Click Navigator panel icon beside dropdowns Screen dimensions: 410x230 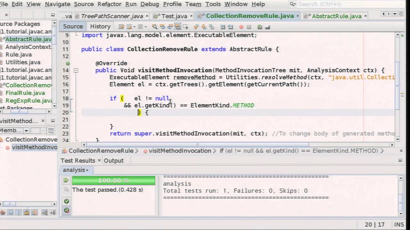click(51, 130)
